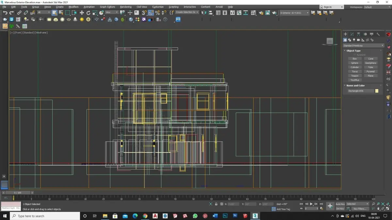Image resolution: width=392 pixels, height=220 pixels.
Task: Open the Create panel plus tab
Action: 345,34
